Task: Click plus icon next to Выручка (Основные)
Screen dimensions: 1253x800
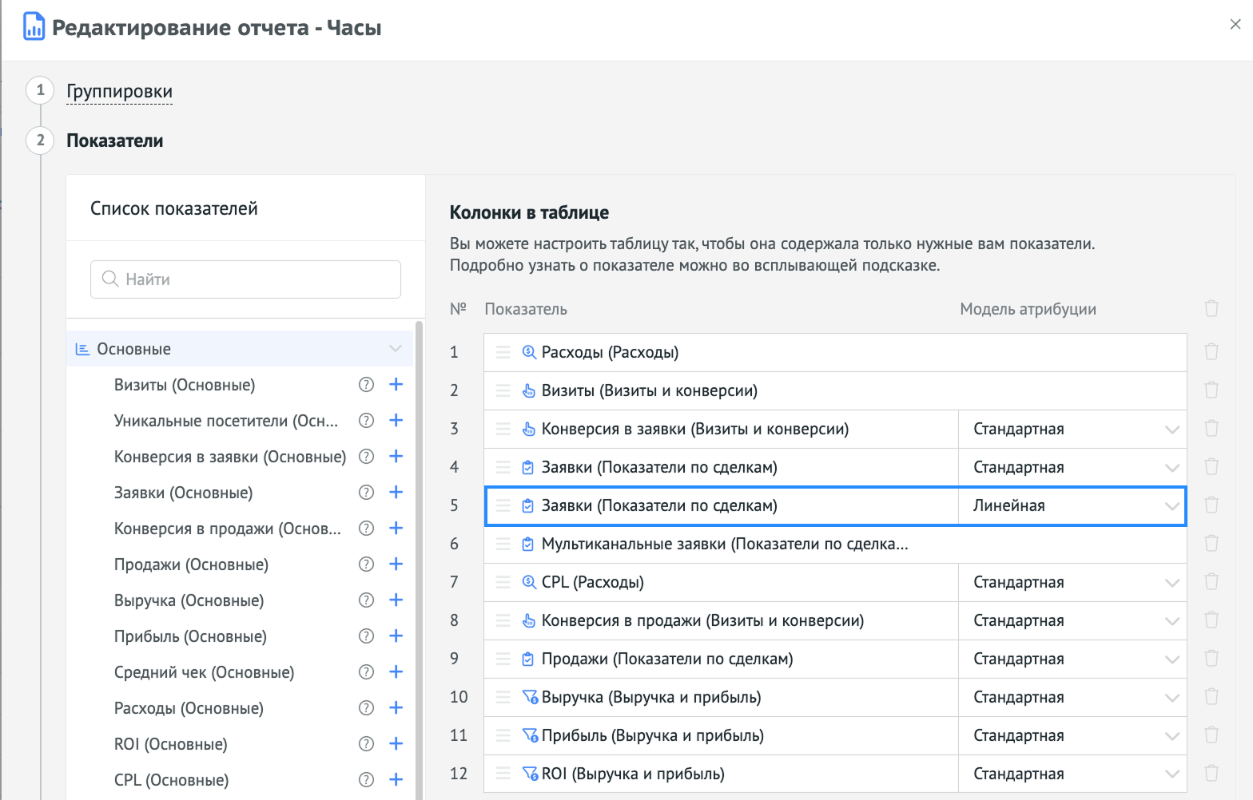Action: (x=396, y=600)
